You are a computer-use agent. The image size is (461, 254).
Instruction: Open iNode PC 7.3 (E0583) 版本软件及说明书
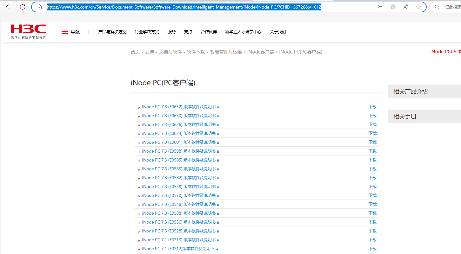coord(179,169)
